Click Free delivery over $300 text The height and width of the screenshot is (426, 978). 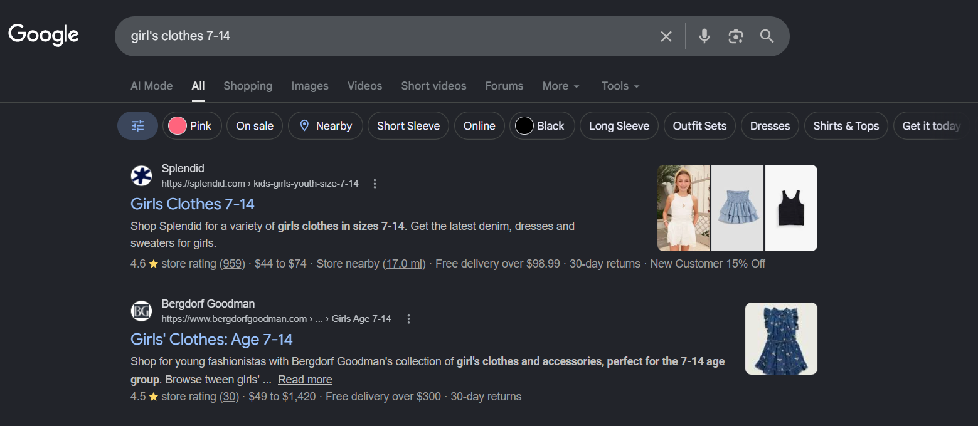(x=383, y=397)
